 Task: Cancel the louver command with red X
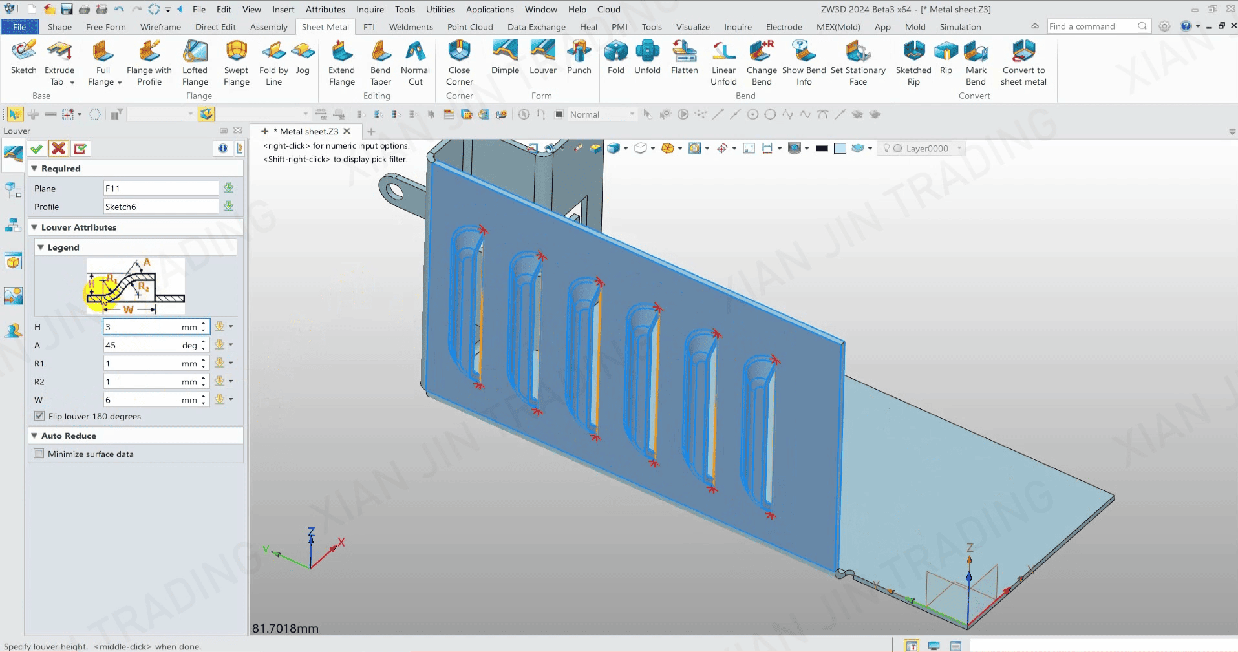[59, 149]
